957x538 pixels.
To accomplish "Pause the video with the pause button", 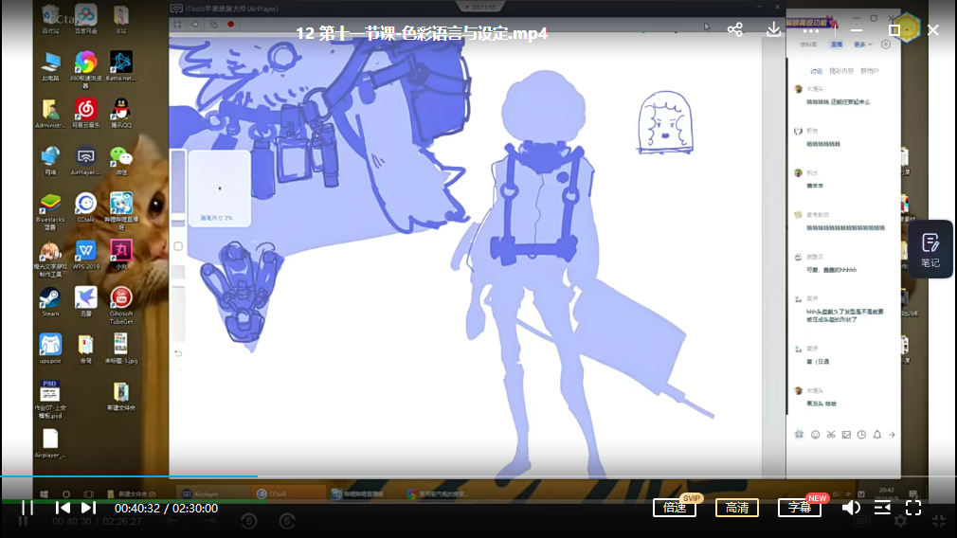I will (27, 508).
